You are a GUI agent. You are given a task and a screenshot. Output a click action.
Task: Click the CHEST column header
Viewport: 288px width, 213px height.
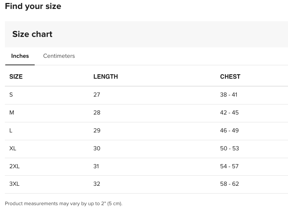click(230, 76)
